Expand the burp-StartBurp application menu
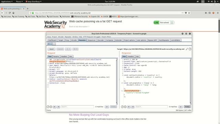This screenshot has height=124, width=220. 34,1
